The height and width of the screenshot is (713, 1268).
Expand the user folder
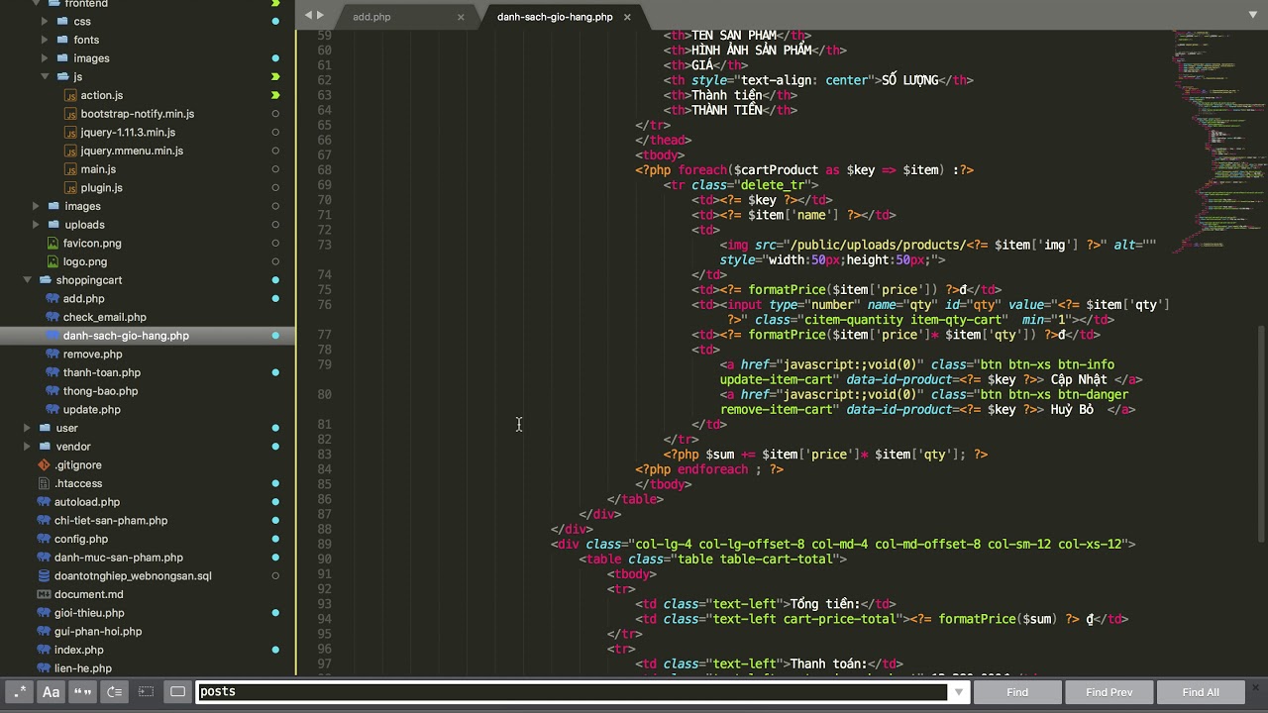click(x=27, y=428)
